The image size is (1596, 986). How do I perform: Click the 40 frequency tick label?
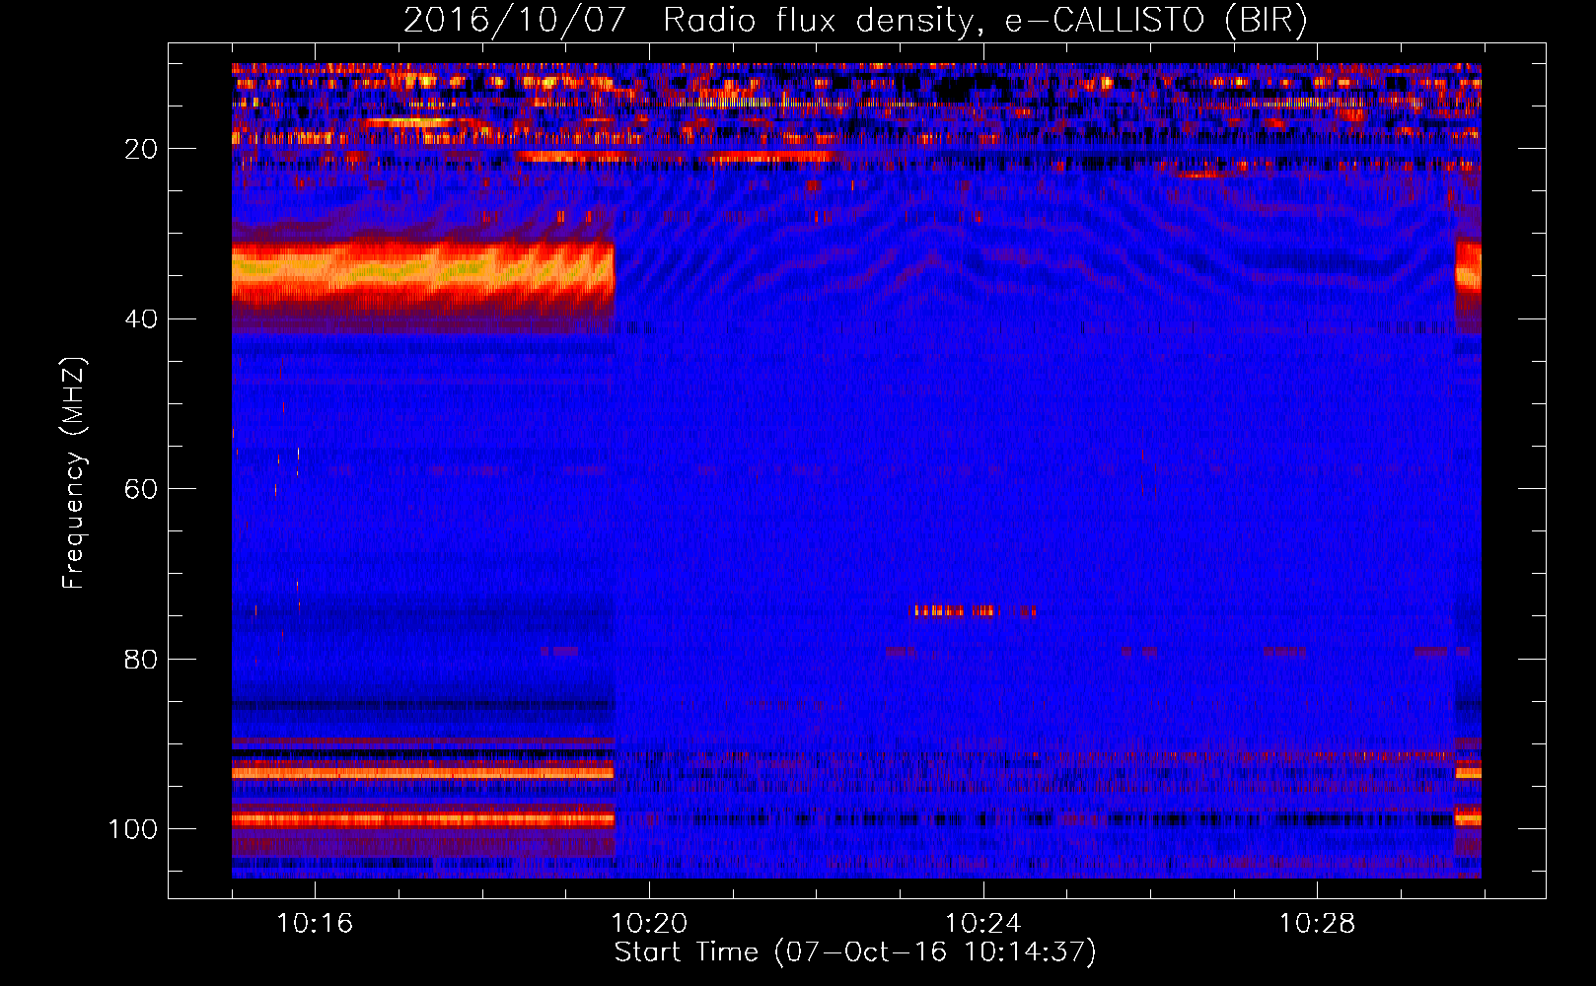[142, 319]
